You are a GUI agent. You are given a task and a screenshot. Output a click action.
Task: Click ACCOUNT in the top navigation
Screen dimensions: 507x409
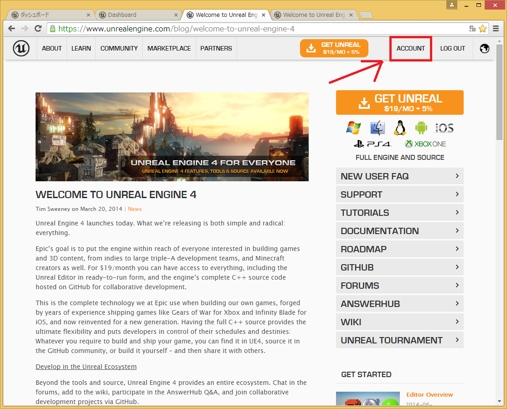(x=411, y=48)
